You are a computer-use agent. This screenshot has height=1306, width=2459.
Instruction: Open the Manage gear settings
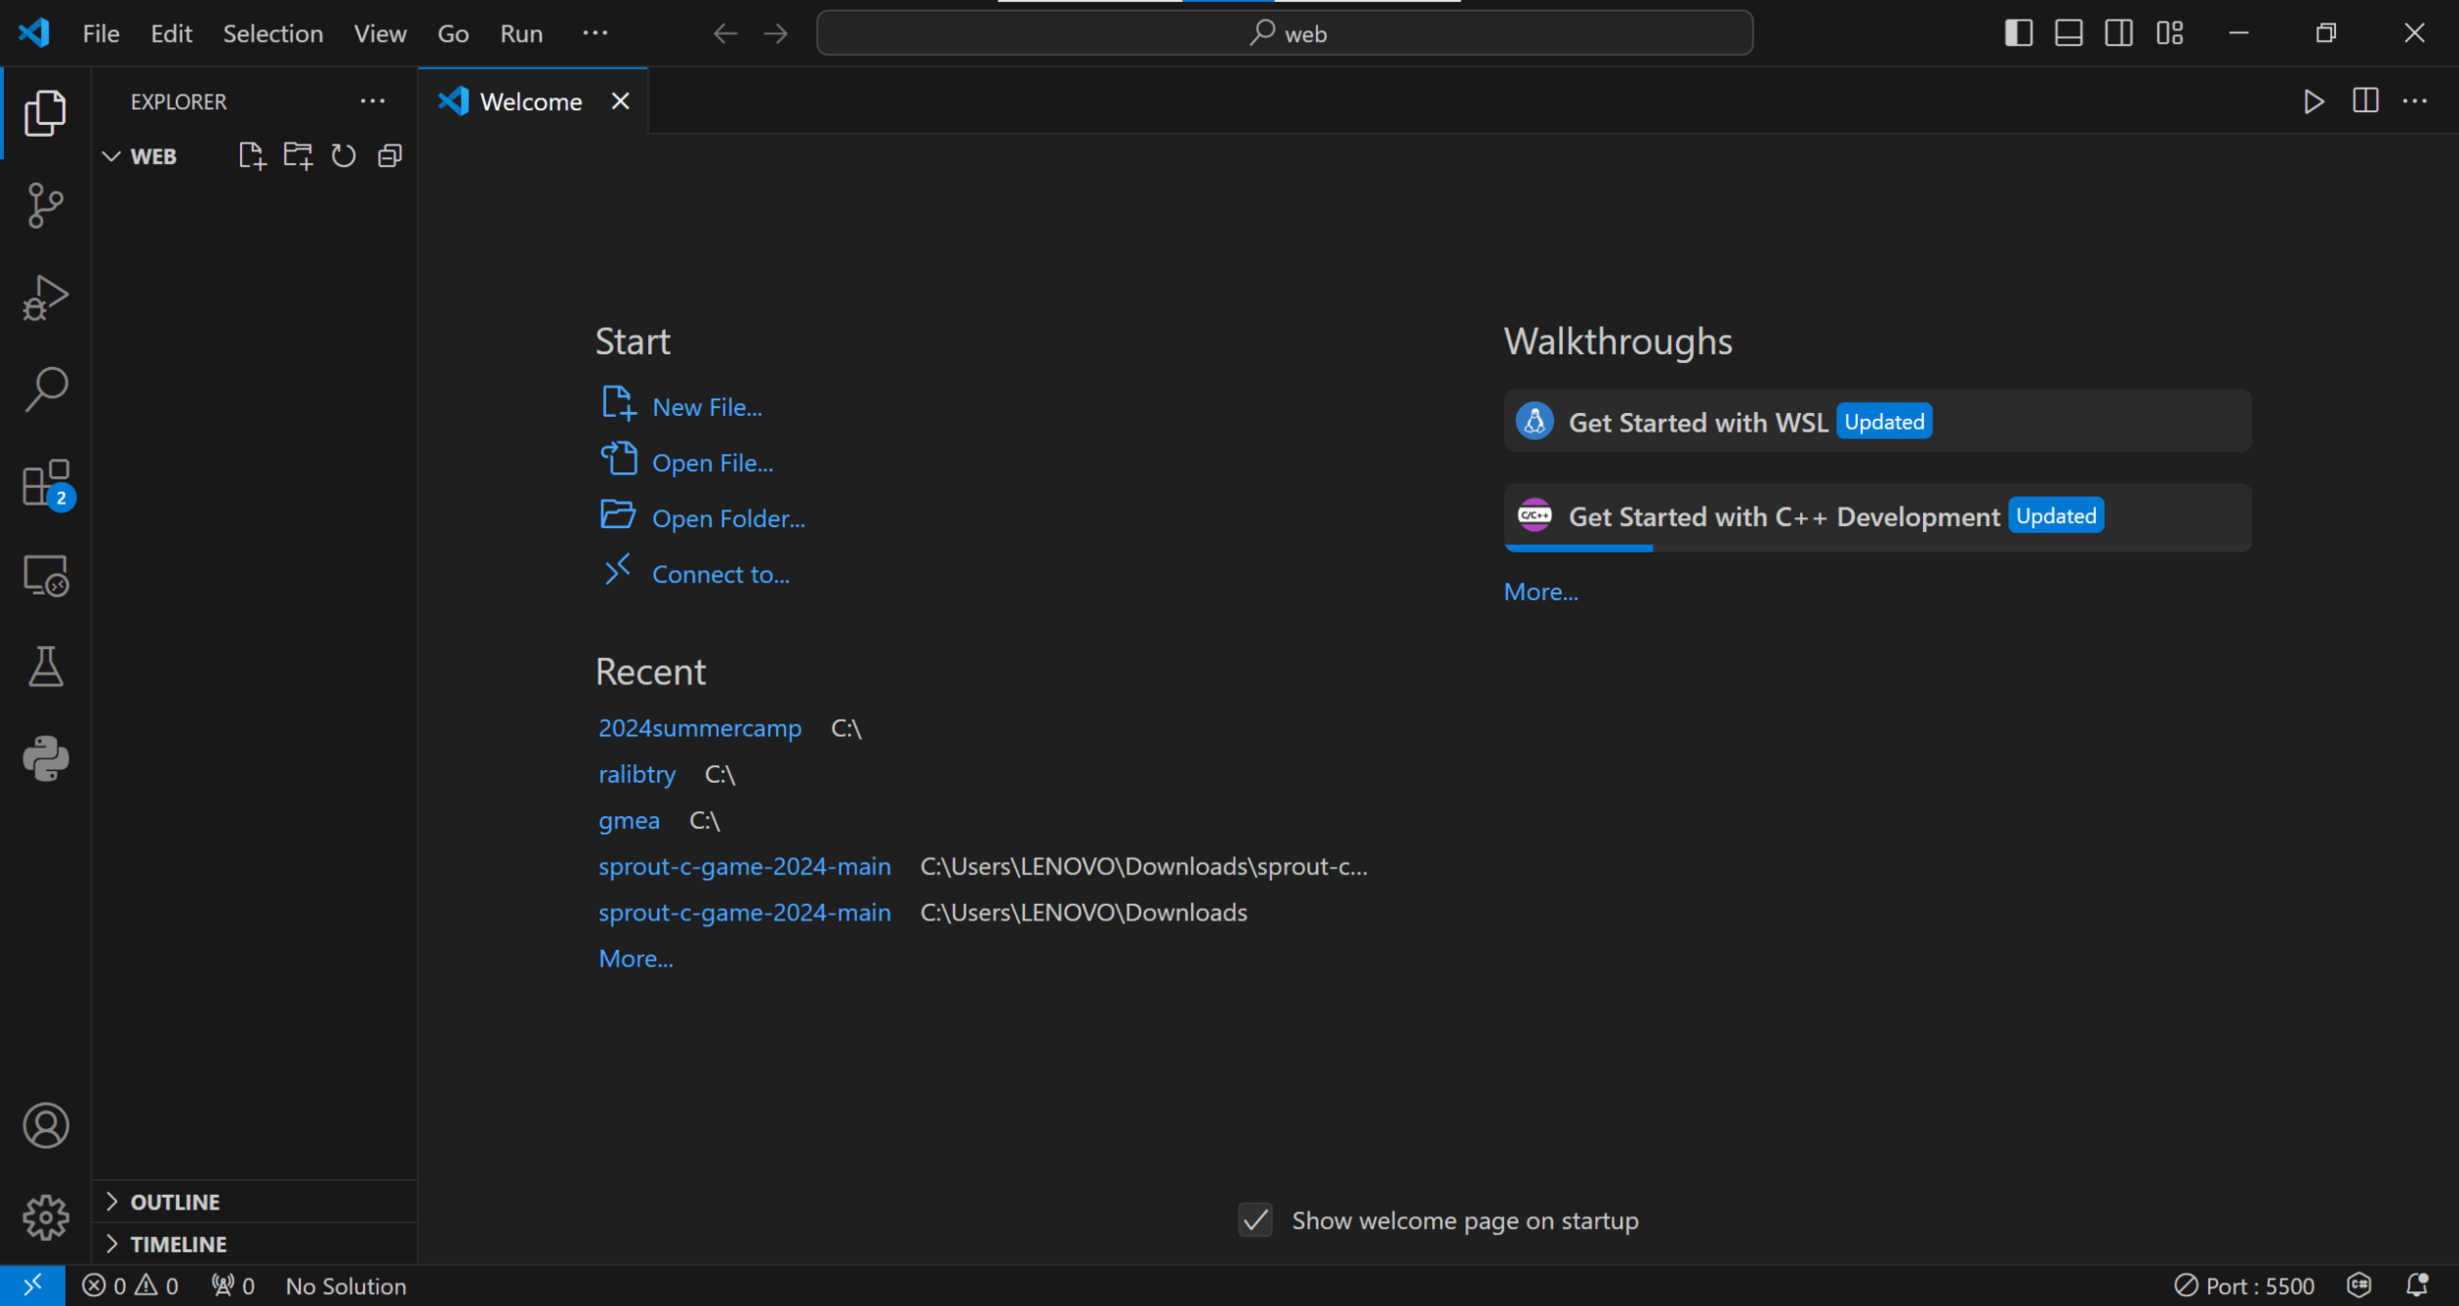(x=45, y=1217)
